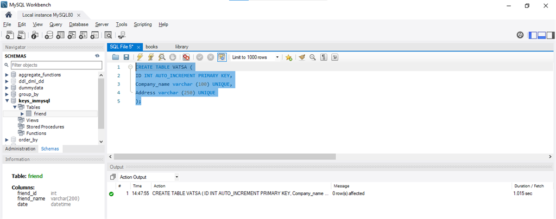
Task: Close the Local instance MySQL80 tab
Action: 79,15
